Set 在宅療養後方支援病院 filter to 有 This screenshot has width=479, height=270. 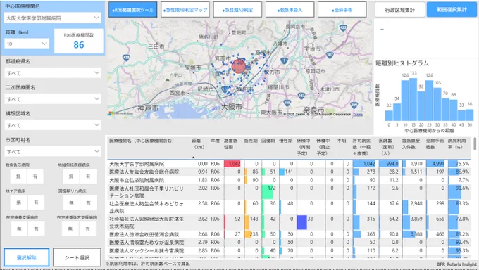coord(87,229)
